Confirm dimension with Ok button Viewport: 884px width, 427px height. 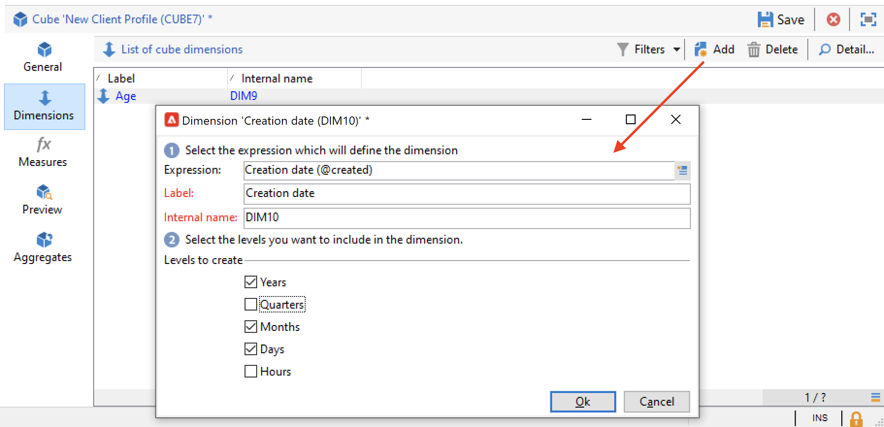pyautogui.click(x=583, y=402)
